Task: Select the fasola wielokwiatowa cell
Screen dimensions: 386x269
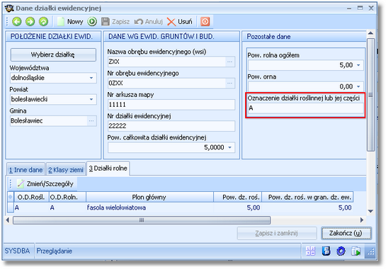Action: pos(149,207)
